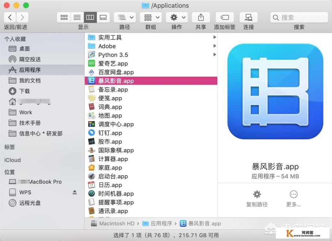332x241 pixels.
Task: Select the 实用工具 folder icon
Action: 91,38
